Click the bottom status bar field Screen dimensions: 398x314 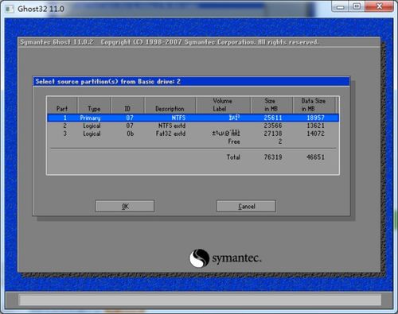coord(201,300)
